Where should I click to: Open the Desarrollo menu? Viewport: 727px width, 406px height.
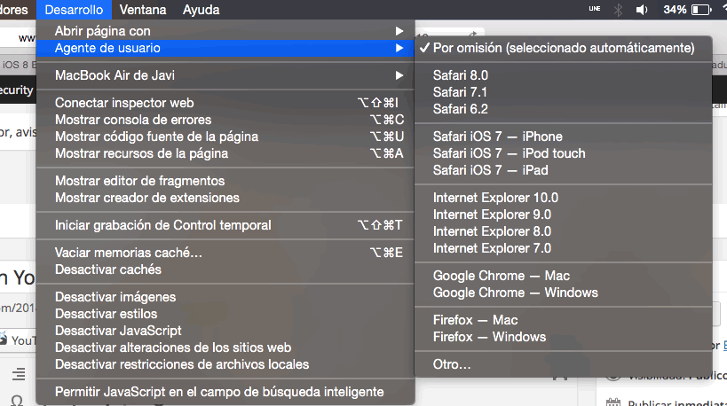pos(74,10)
